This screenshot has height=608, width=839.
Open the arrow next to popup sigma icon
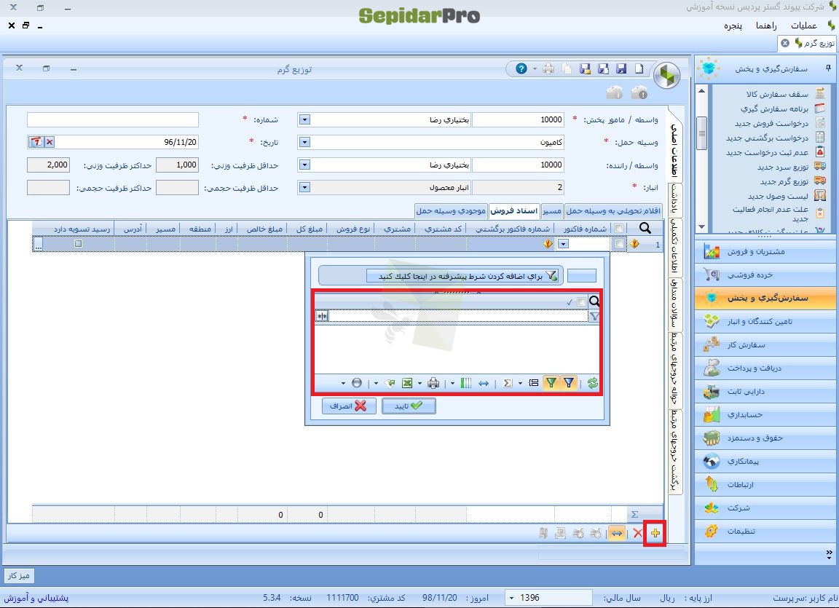(520, 383)
